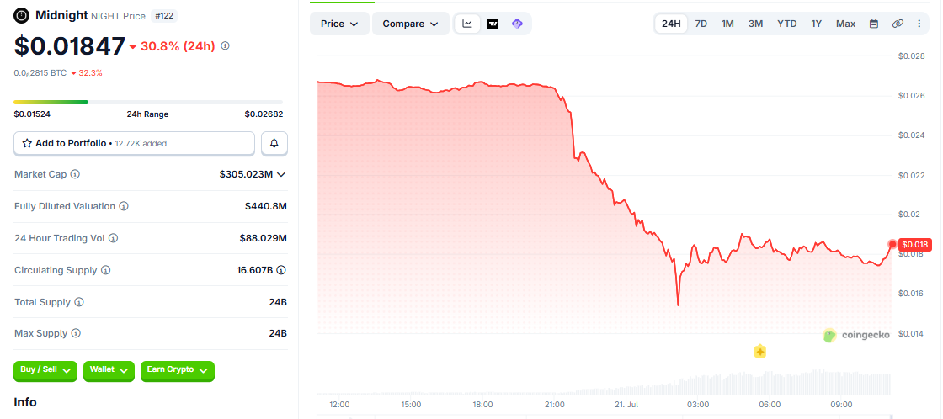Show Fully Diluted Valuation info icon
The height and width of the screenshot is (419, 943).
[x=123, y=206]
